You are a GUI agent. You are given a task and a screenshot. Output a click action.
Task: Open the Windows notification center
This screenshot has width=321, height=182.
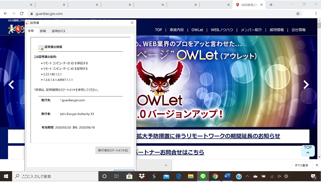click(x=314, y=176)
